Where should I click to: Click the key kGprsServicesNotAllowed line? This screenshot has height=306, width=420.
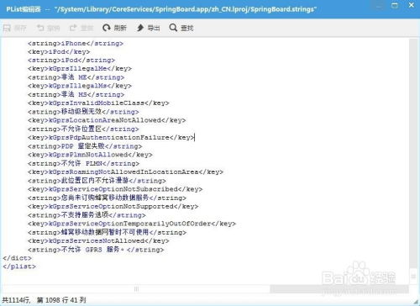click(x=98, y=240)
